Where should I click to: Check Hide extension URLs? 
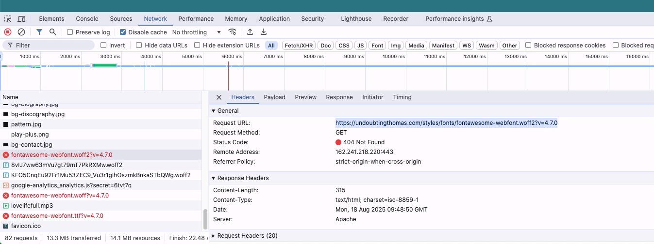[x=197, y=46]
